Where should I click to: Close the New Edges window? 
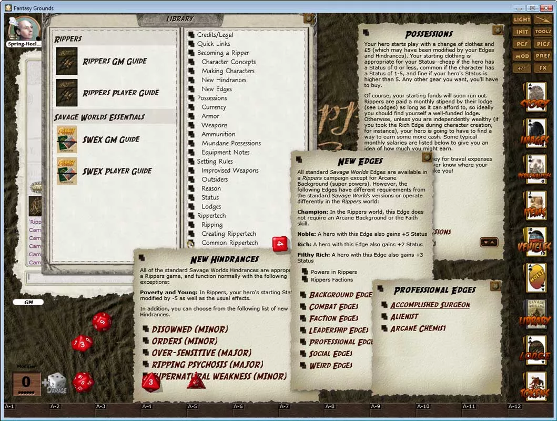coord(426,157)
